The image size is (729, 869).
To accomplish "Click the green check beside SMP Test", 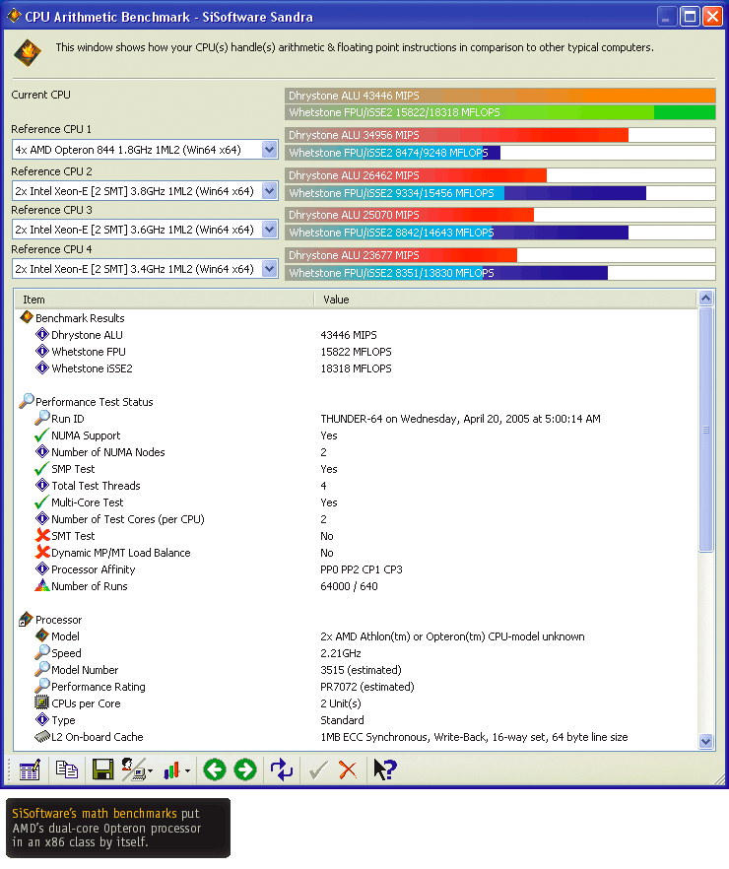I will point(42,469).
